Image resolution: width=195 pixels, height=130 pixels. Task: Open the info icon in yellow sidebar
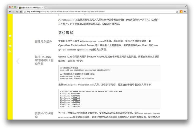[x=10, y=41]
